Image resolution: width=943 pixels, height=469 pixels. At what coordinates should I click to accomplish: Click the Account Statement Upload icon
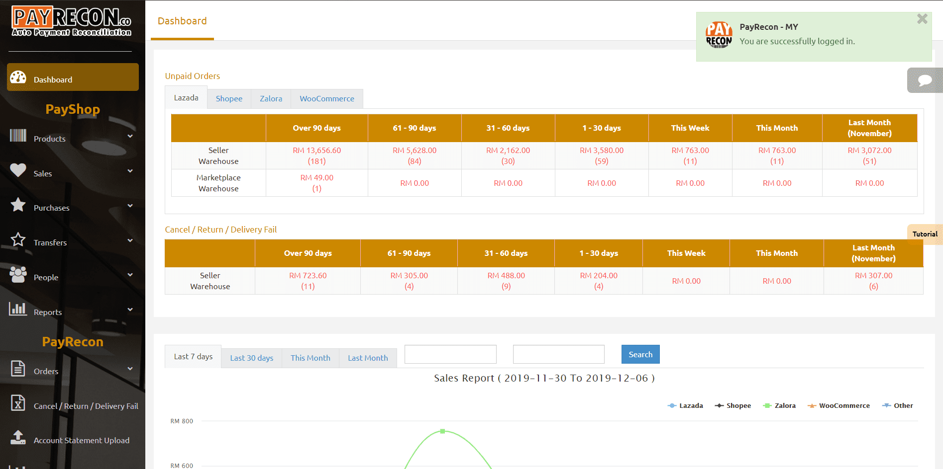point(18,438)
